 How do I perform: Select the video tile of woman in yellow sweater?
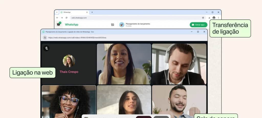[124, 64]
